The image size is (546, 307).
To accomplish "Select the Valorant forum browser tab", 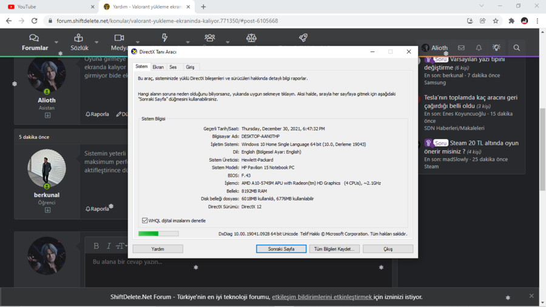I will tap(146, 7).
